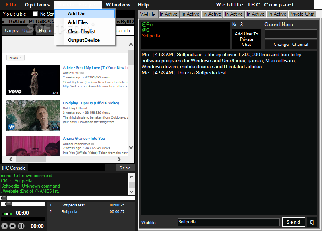Click browser scroll down arrow in Youtube panel

[x=131, y=147]
